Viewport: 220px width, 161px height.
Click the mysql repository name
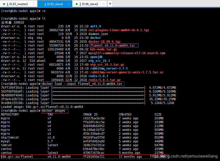pos(5,141)
